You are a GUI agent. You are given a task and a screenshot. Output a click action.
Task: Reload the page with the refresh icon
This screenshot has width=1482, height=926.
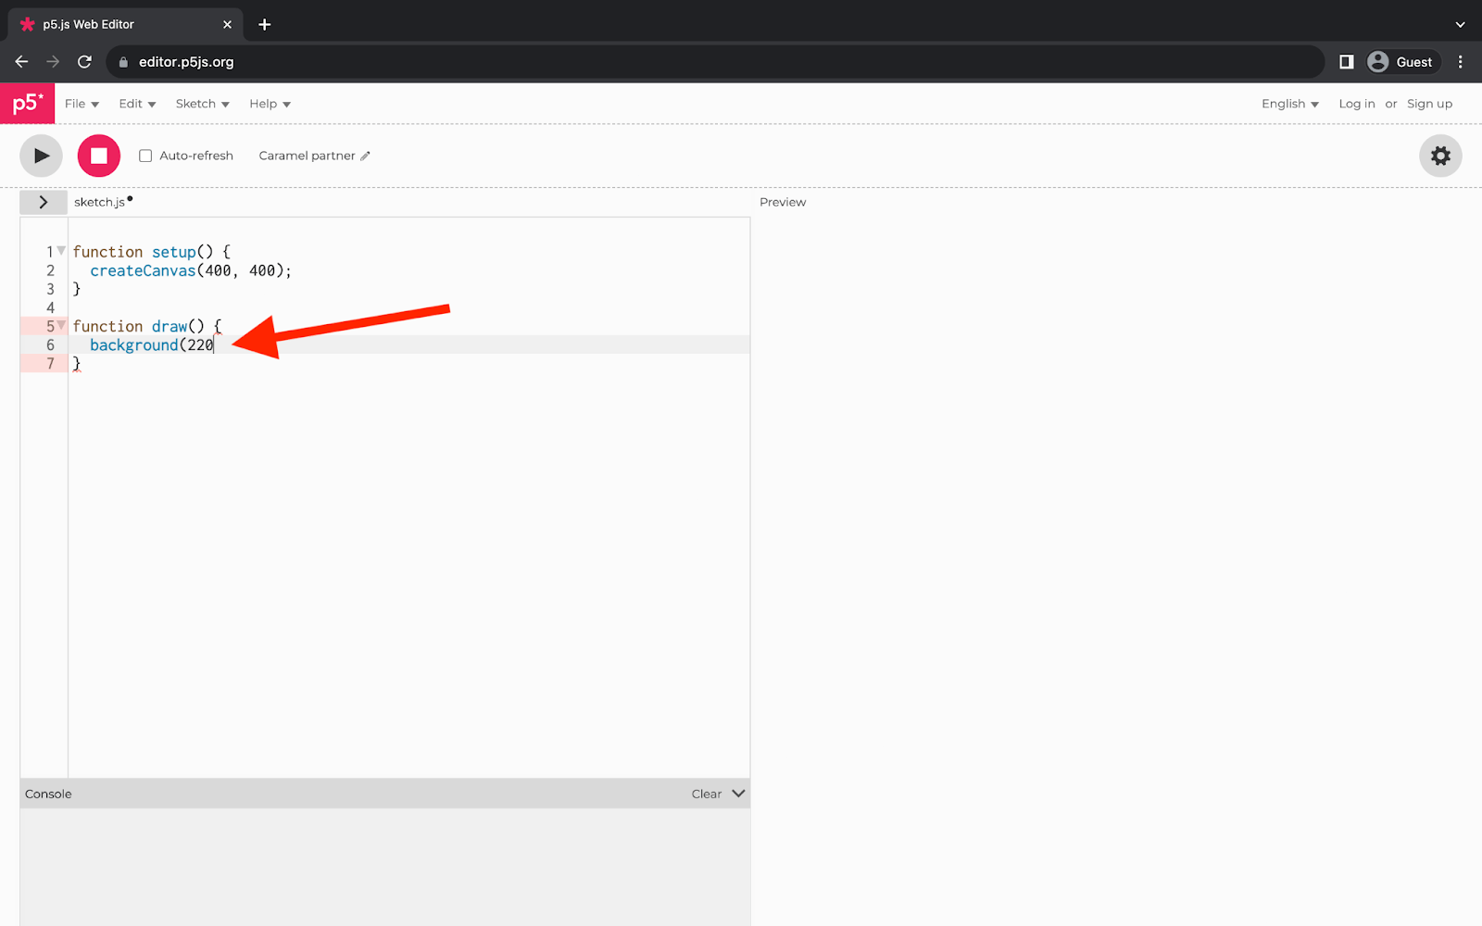(x=84, y=61)
